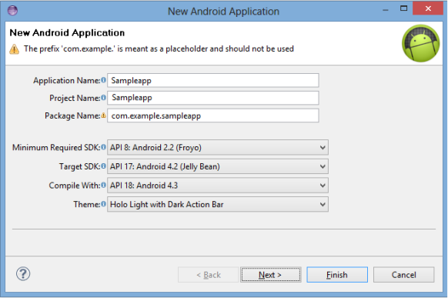Focus the Application Name text field

click(x=213, y=80)
